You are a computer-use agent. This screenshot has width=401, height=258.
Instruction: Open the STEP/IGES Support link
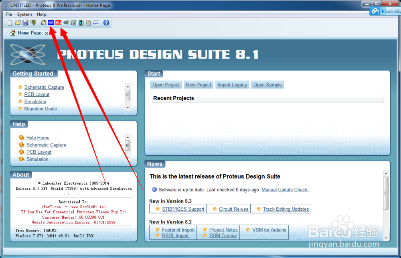pyautogui.click(x=183, y=209)
